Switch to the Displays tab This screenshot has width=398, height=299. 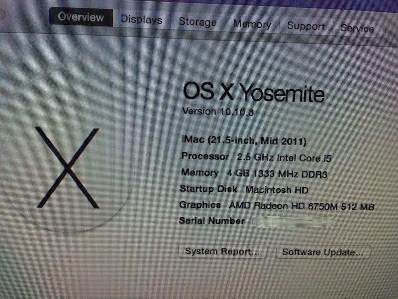141,19
